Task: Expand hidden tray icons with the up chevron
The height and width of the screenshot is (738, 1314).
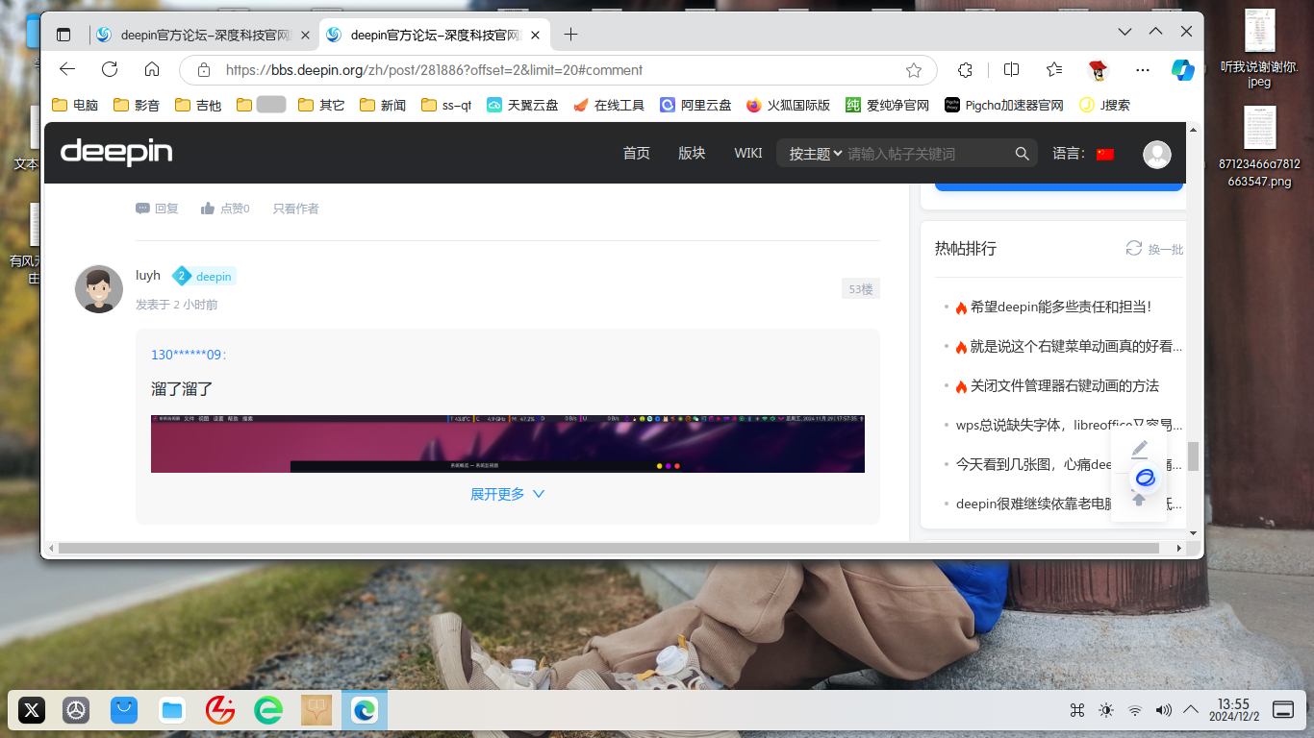Action: tap(1190, 709)
